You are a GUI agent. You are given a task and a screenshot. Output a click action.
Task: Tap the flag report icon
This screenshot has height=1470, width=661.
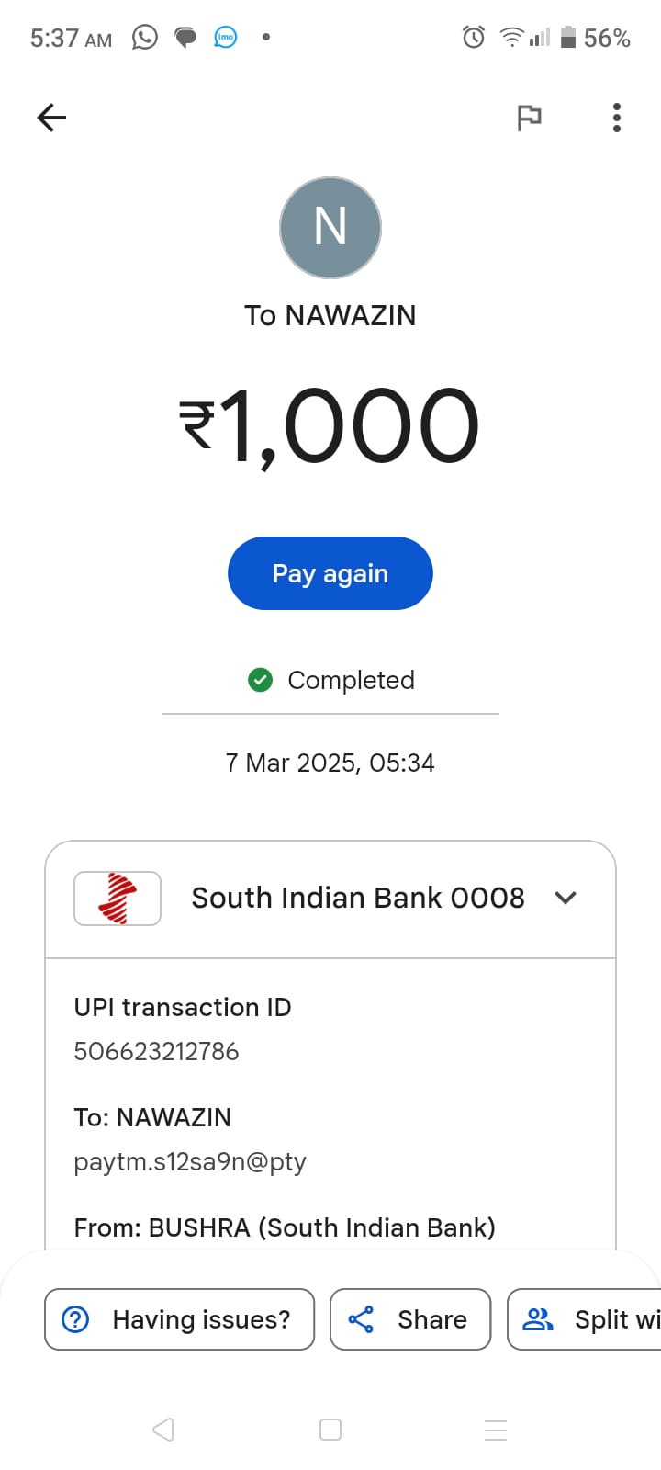(x=529, y=118)
